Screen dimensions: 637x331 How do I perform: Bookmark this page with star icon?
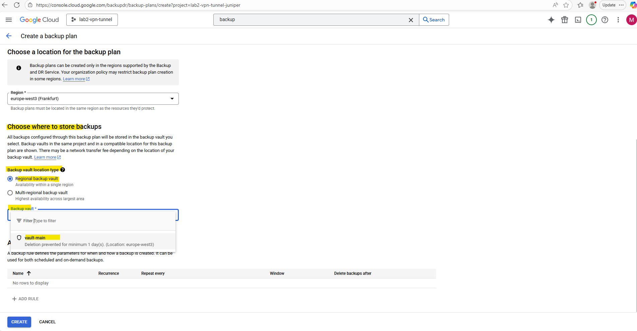(x=566, y=5)
